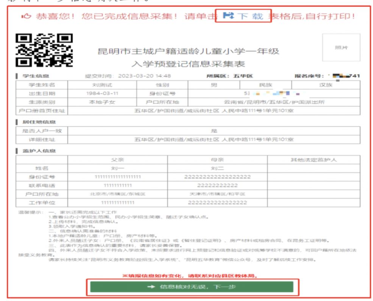
Task: Click mother's name 刘二
Action: pyautogui.click(x=217, y=168)
